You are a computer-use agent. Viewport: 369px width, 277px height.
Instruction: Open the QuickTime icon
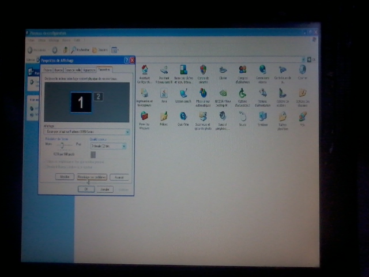click(x=183, y=119)
